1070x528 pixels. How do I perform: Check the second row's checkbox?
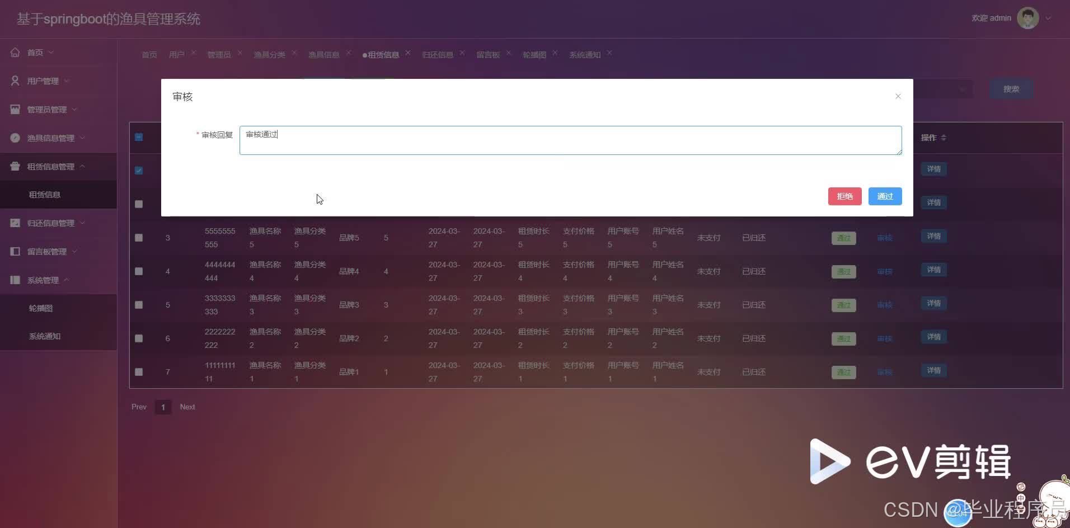click(139, 204)
